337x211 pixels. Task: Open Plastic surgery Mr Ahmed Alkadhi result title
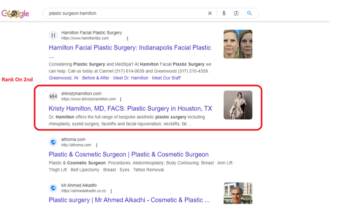click(129, 200)
